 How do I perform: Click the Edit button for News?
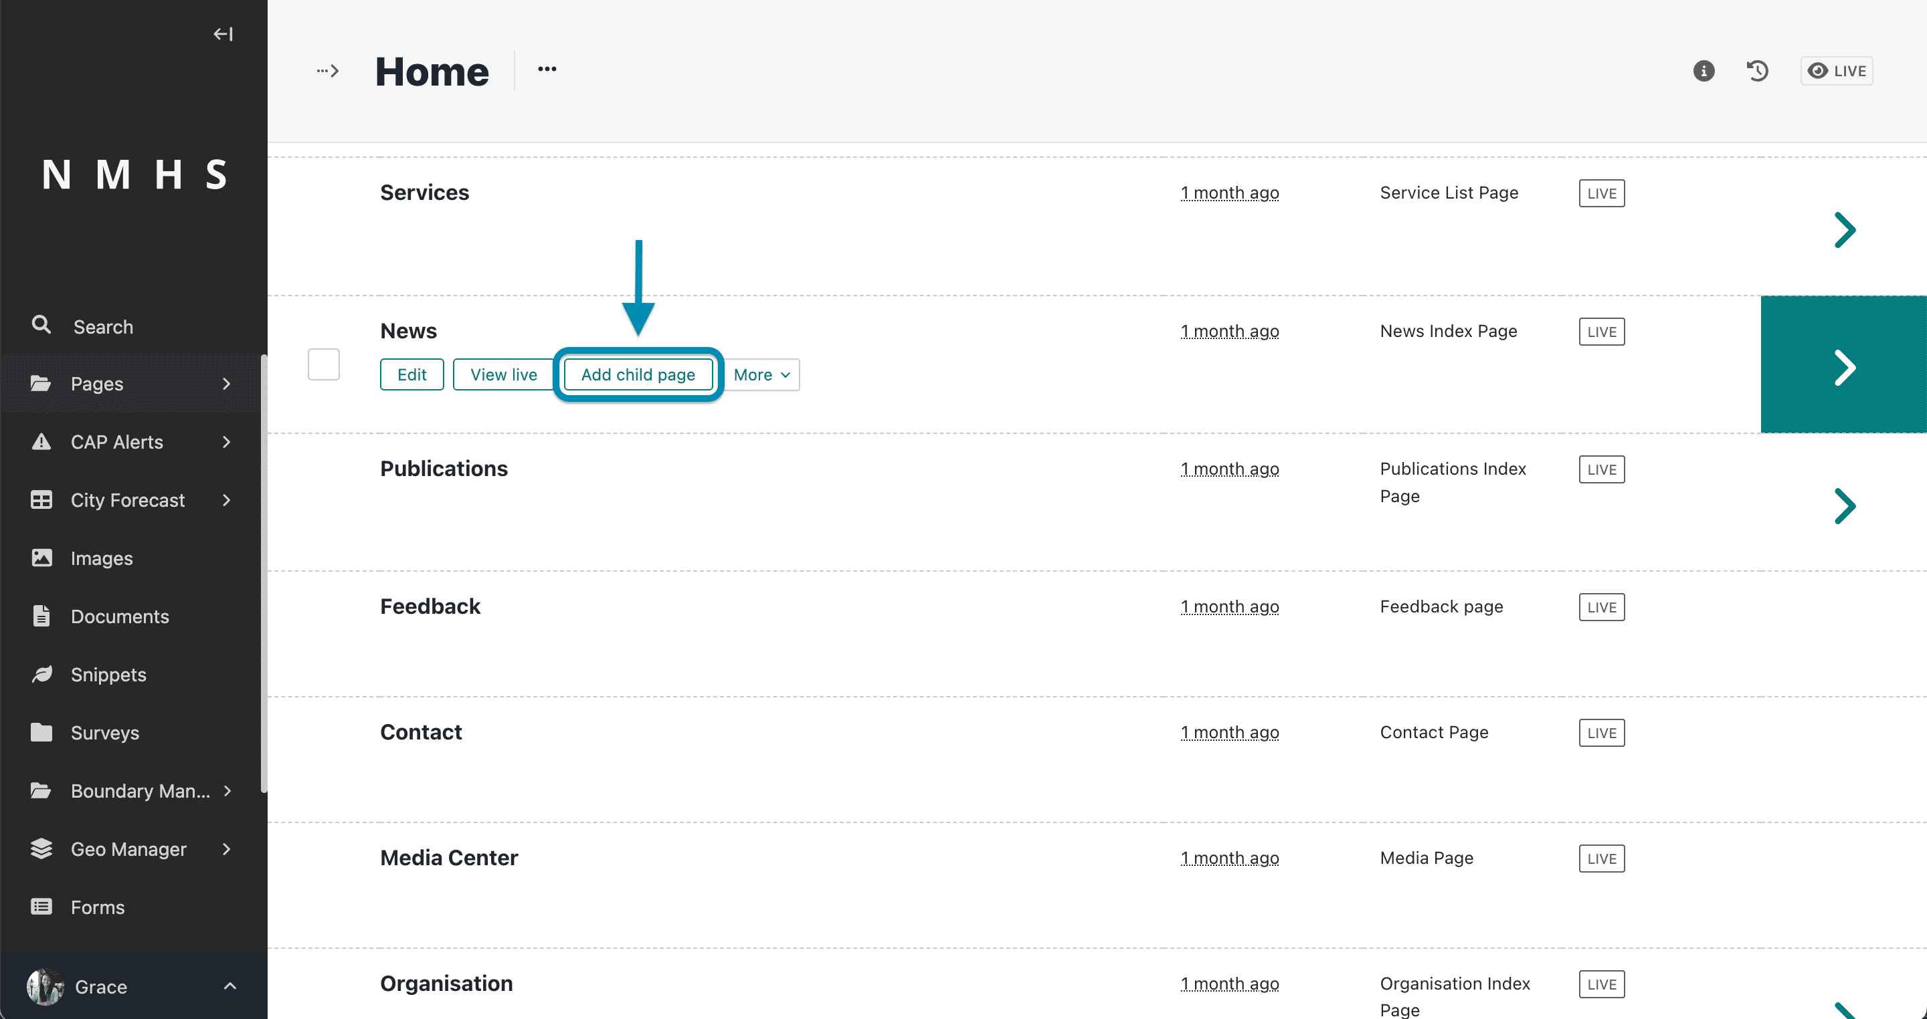pyautogui.click(x=411, y=374)
